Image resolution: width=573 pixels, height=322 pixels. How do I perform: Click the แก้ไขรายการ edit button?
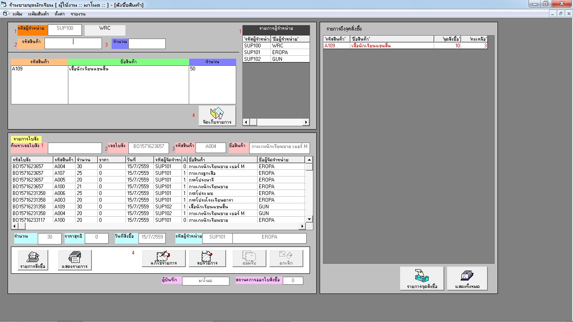tap(164, 258)
